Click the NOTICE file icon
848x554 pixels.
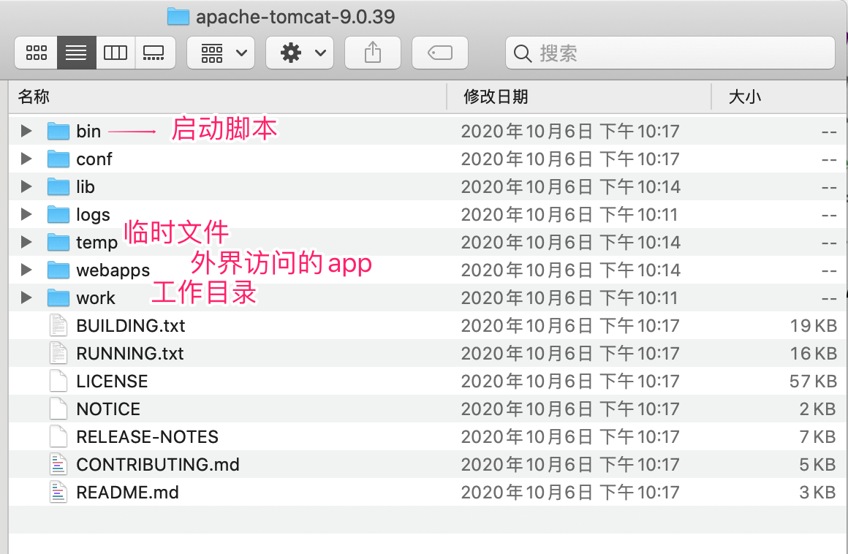pyautogui.click(x=58, y=409)
